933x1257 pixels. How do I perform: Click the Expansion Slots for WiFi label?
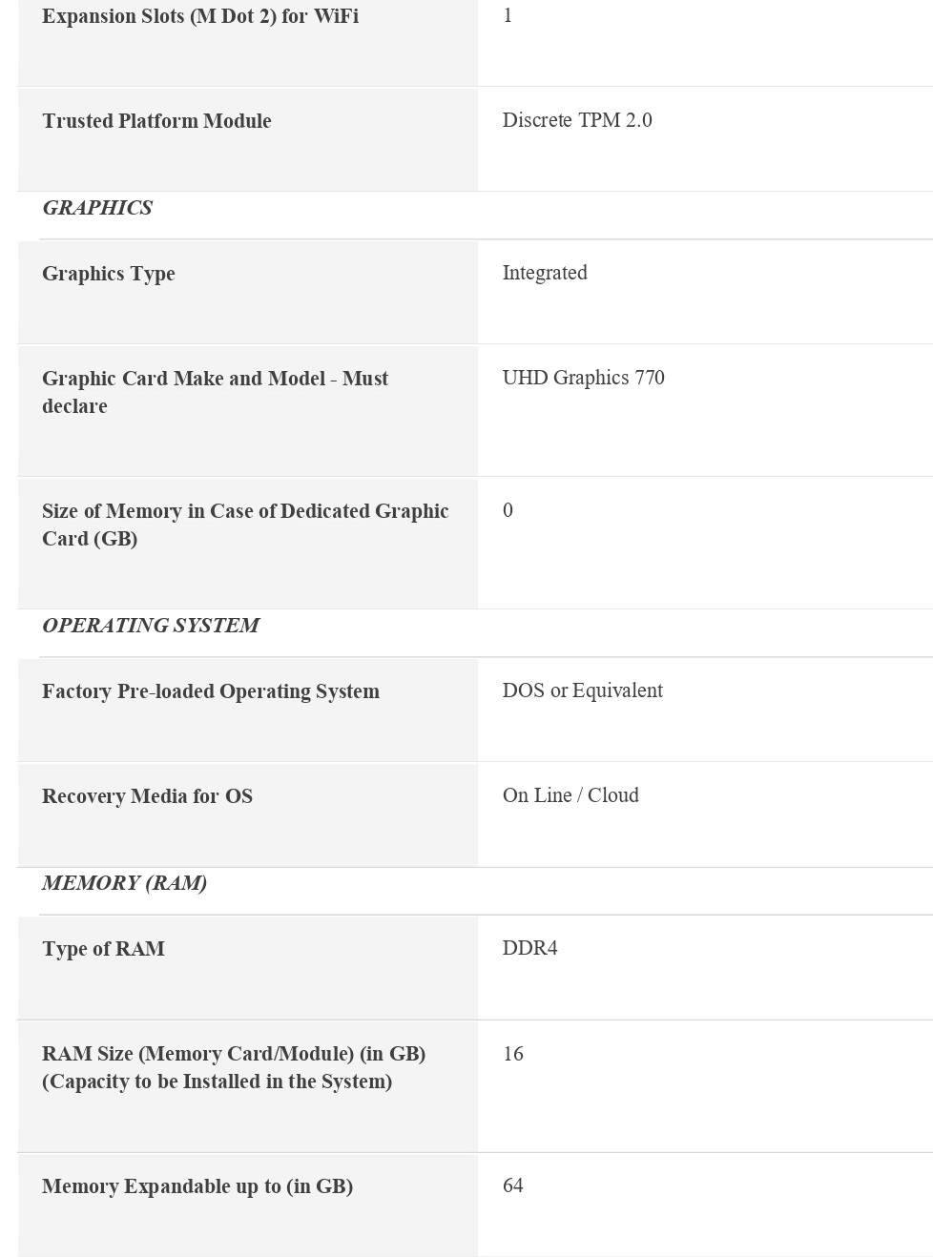(x=200, y=16)
